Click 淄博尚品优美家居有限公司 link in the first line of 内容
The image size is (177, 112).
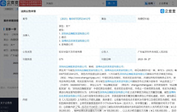pos(110,67)
